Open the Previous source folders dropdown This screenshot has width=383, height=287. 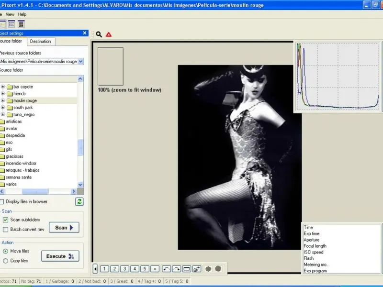point(80,61)
